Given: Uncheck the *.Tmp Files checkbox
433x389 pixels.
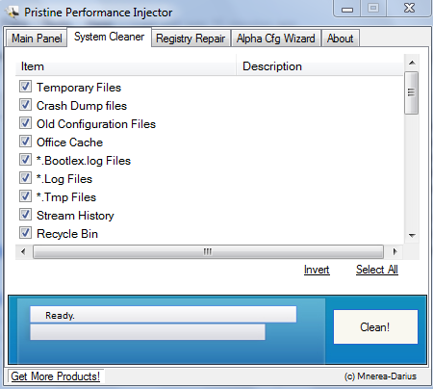Looking at the screenshot, I should tap(25, 196).
